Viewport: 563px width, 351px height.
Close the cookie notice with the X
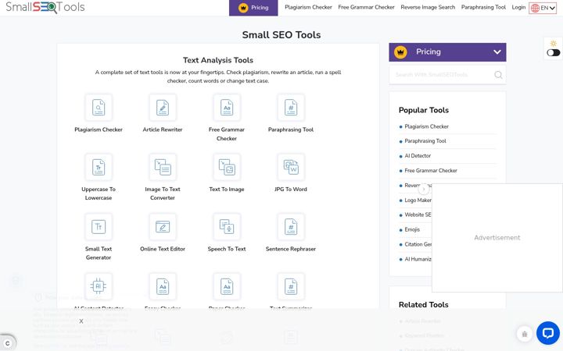(x=81, y=321)
